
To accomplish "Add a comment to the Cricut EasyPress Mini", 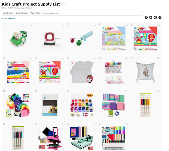I will 63,25.
